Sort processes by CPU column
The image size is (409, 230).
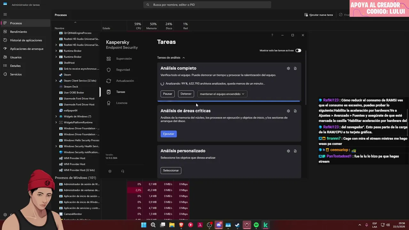135,26
